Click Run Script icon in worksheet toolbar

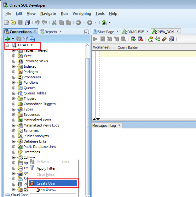click(102, 39)
